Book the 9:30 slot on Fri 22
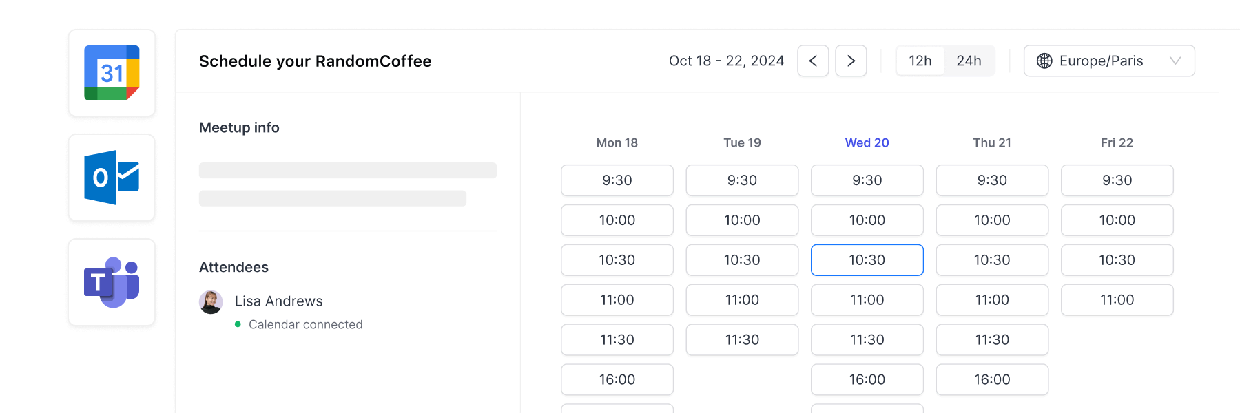 click(1117, 180)
